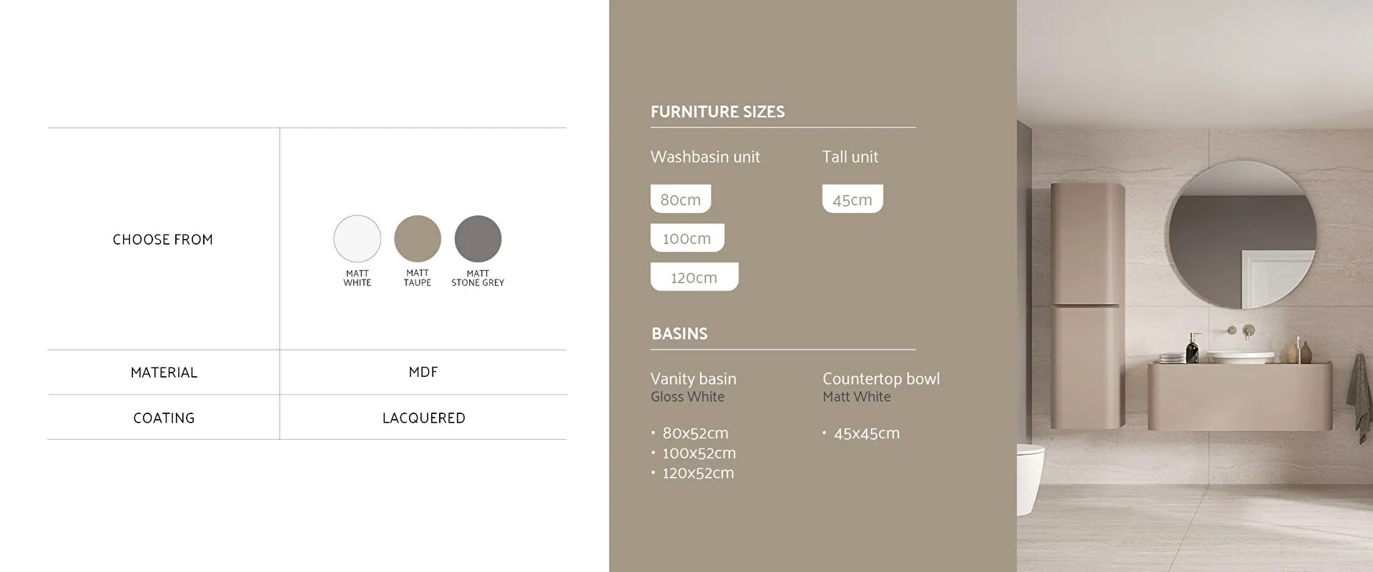The height and width of the screenshot is (572, 1373).
Task: Click the Washbasin unit label
Action: click(705, 157)
